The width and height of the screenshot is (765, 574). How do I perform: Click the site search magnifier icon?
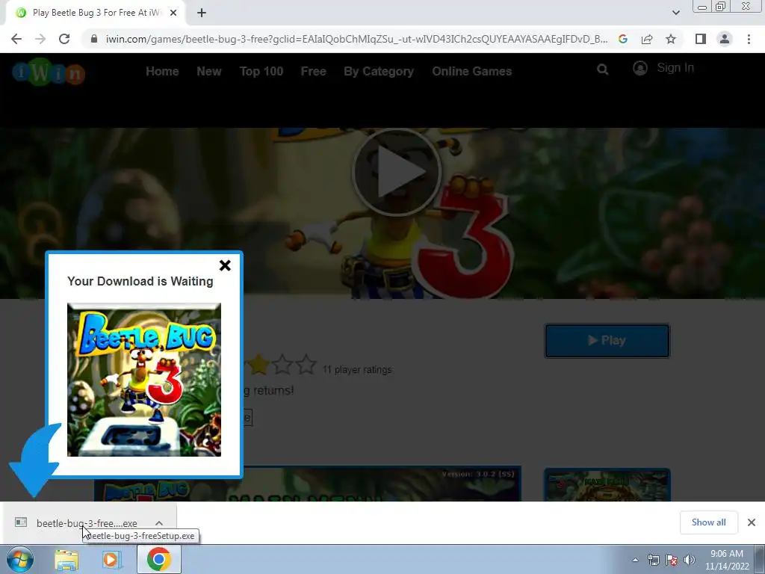(603, 70)
